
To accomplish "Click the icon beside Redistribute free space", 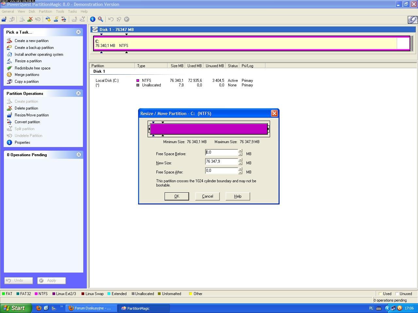I will (x=9, y=68).
